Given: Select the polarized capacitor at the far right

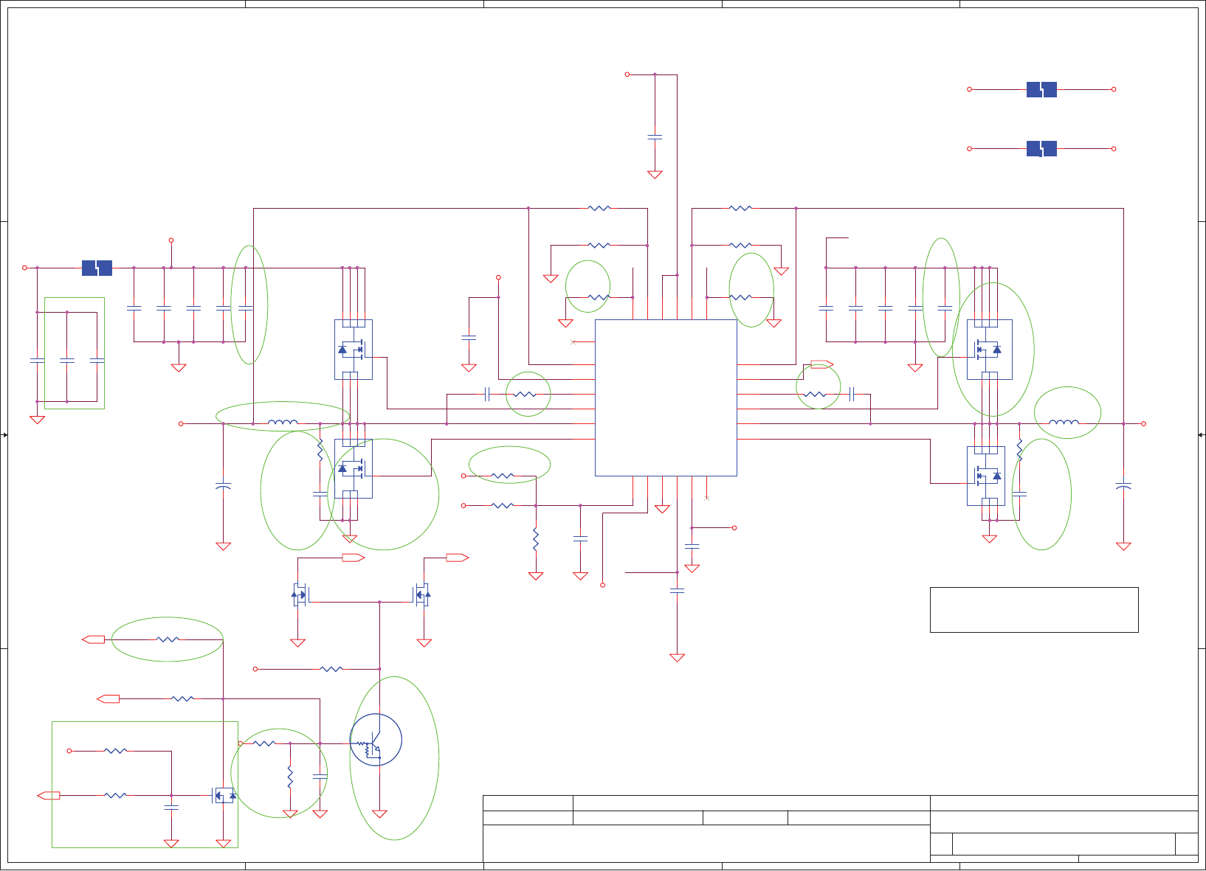Looking at the screenshot, I should [1123, 487].
